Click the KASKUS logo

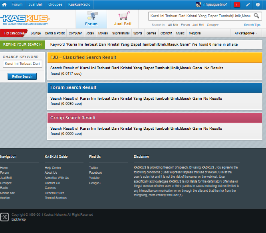pos(25,20)
